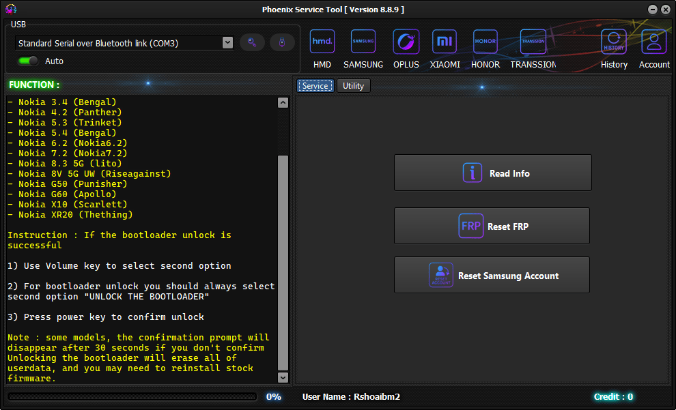
Task: Click the log panel scrollbar thumb
Action: click(283, 263)
